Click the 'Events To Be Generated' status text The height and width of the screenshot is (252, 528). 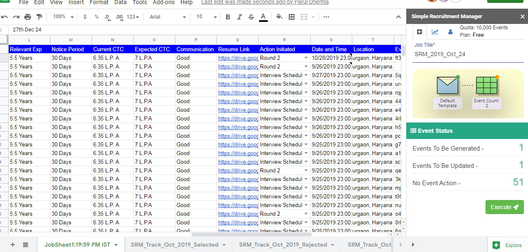[x=448, y=148]
